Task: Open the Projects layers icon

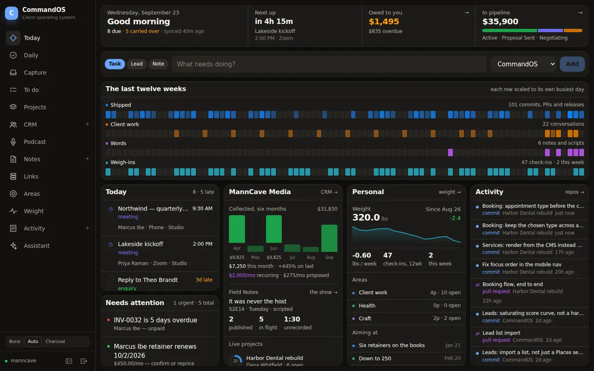Action: tap(13, 107)
